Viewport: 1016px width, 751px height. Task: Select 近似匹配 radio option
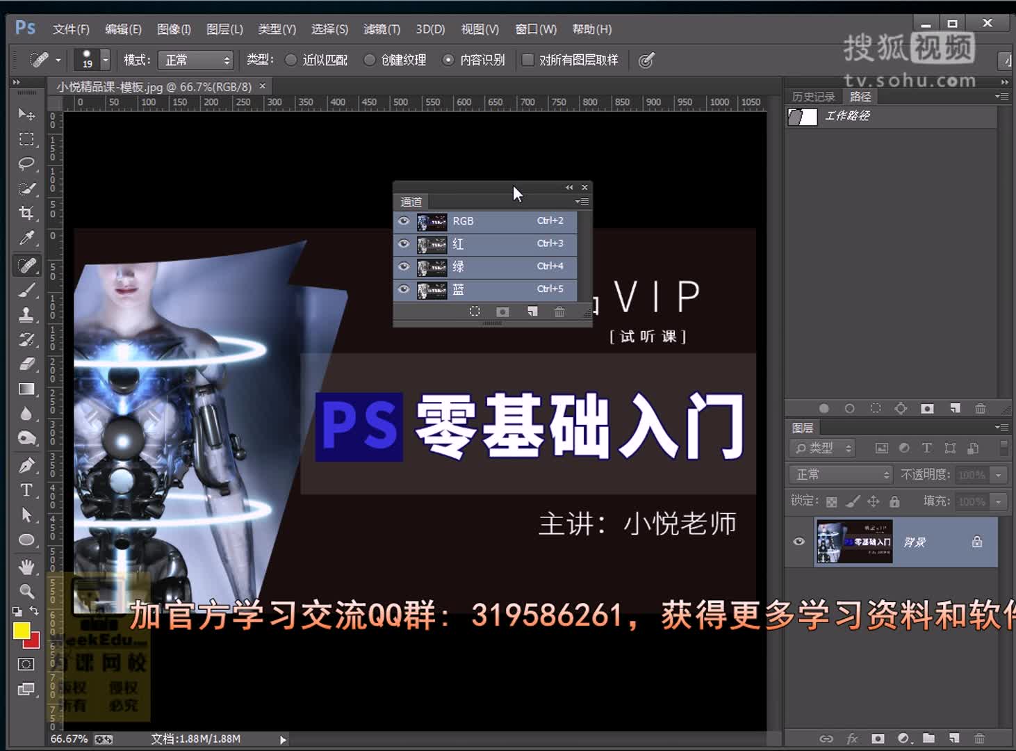coord(291,60)
